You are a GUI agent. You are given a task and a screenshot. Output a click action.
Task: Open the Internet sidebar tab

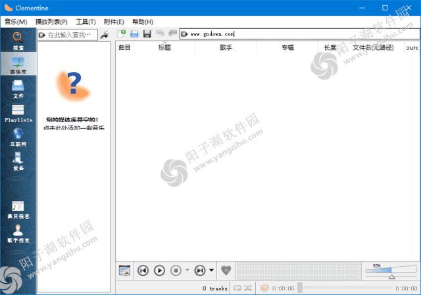click(x=18, y=137)
